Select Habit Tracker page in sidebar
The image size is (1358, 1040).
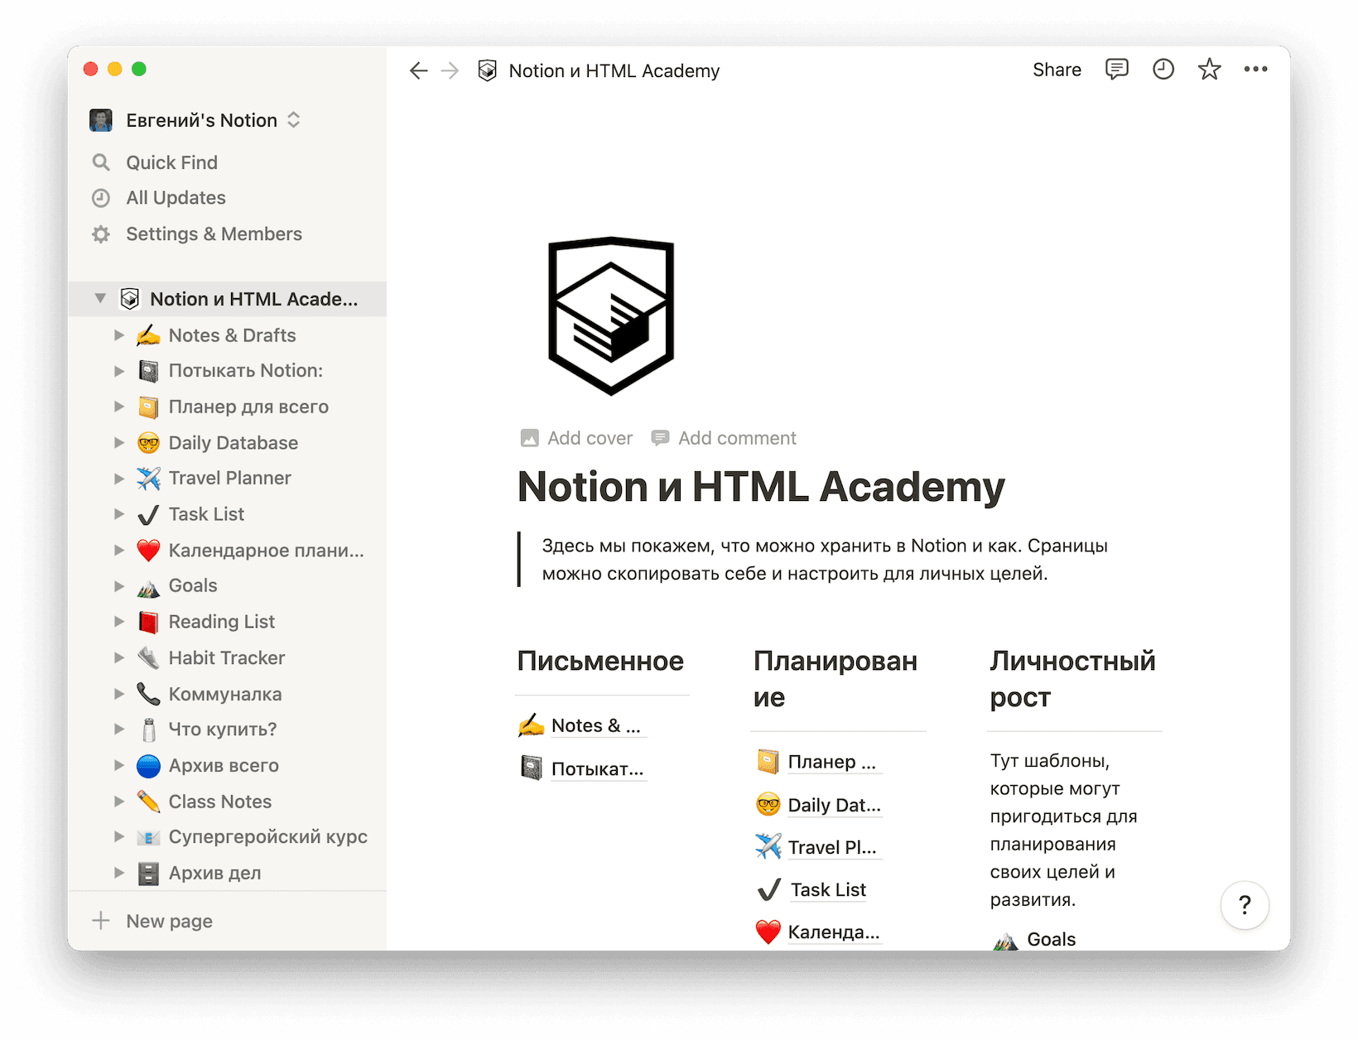[x=228, y=658]
